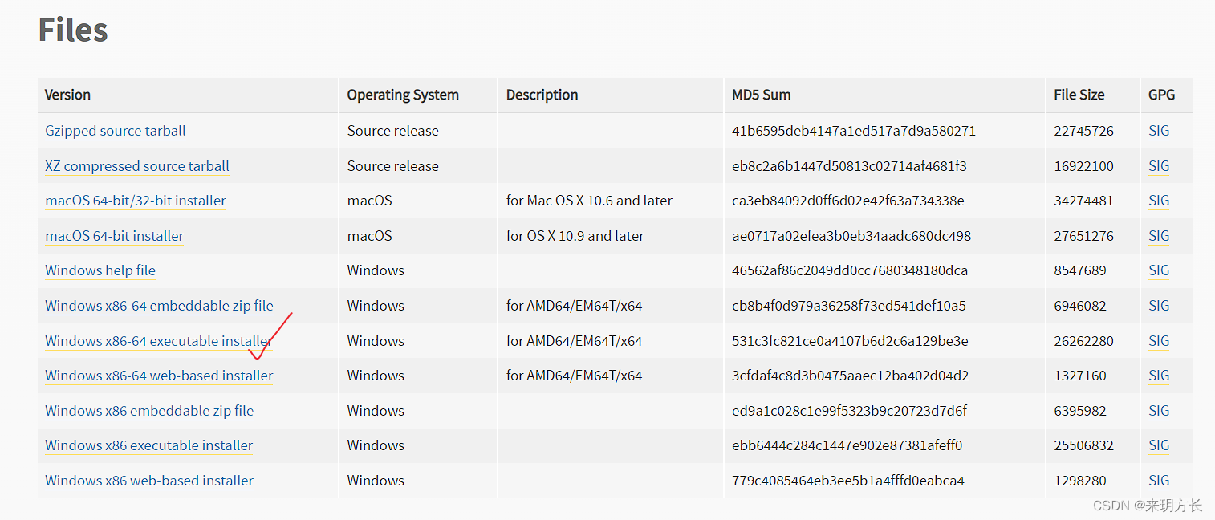The width and height of the screenshot is (1215, 520).
Task: Click the Files heading
Action: pyautogui.click(x=73, y=30)
